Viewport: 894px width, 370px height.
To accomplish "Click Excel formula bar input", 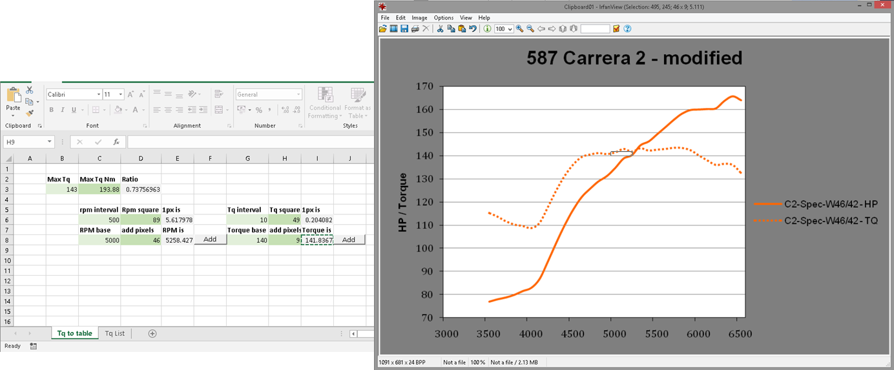I will click(x=251, y=142).
